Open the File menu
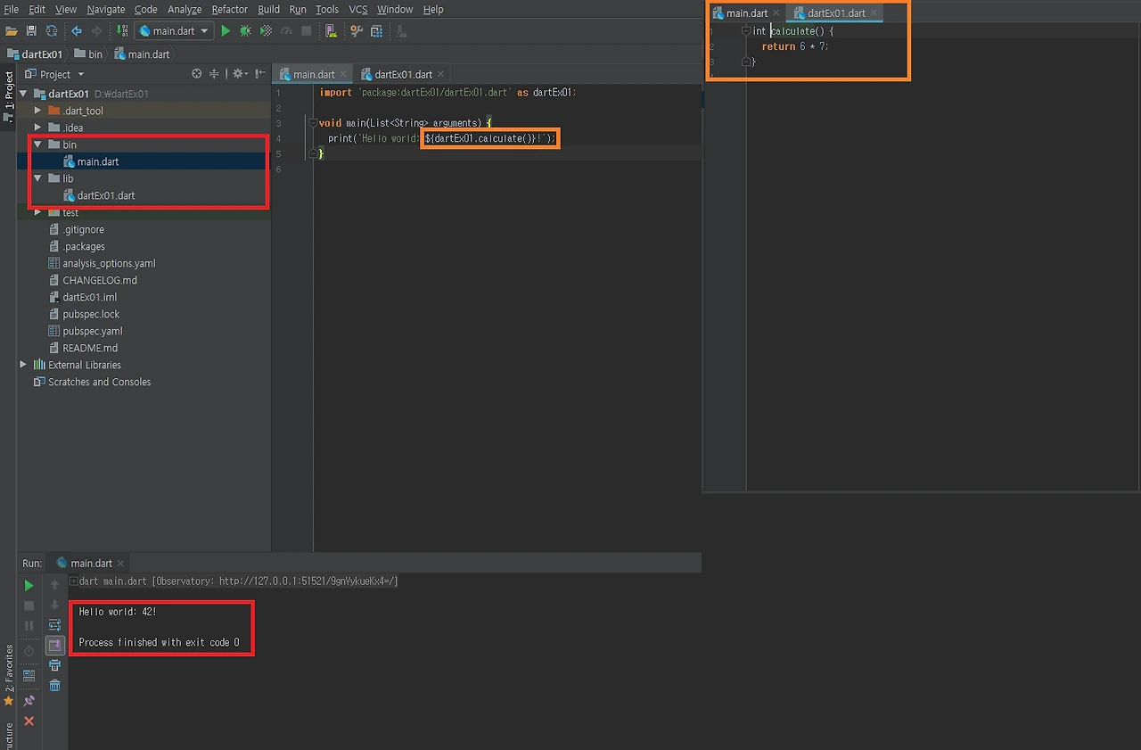The width and height of the screenshot is (1141, 750). pos(12,9)
